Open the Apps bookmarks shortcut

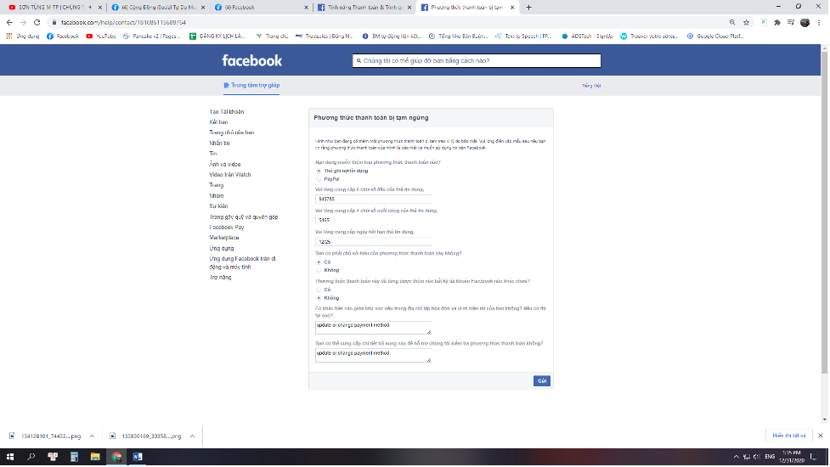pos(23,36)
